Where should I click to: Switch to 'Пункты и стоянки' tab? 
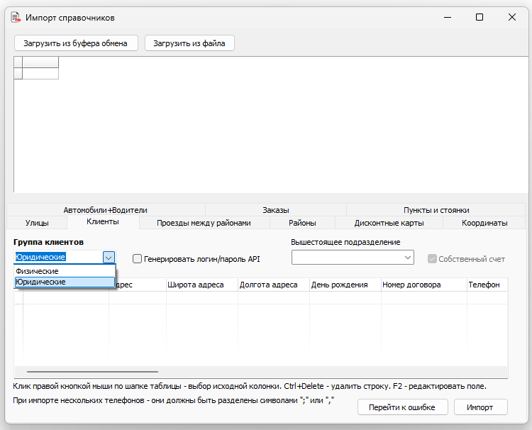(x=436, y=210)
